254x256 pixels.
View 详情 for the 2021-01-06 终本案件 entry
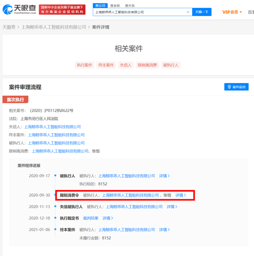click(164, 230)
